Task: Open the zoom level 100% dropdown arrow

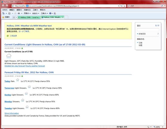Action: click(163, 127)
